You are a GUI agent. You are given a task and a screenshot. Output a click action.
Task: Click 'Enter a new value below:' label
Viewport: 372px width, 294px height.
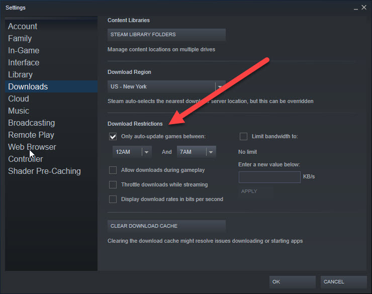269,164
